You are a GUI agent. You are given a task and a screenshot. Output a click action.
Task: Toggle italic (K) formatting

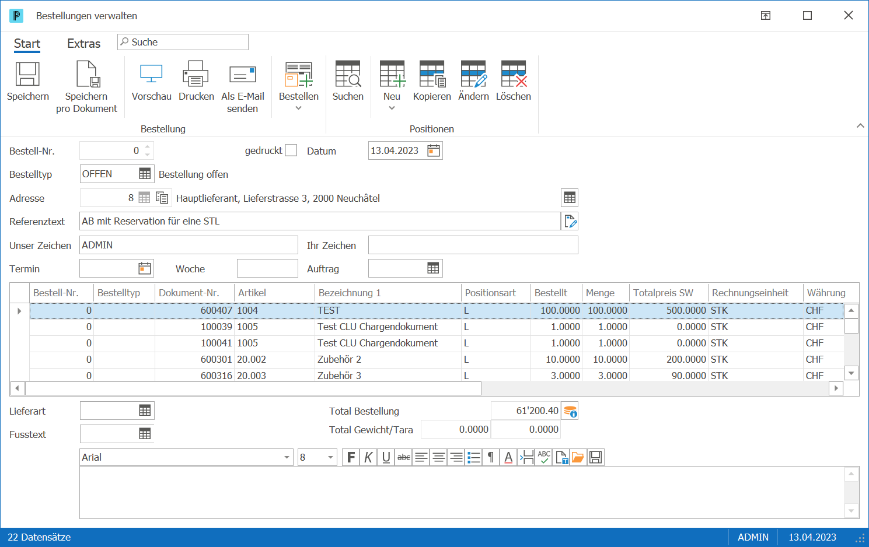(x=368, y=457)
